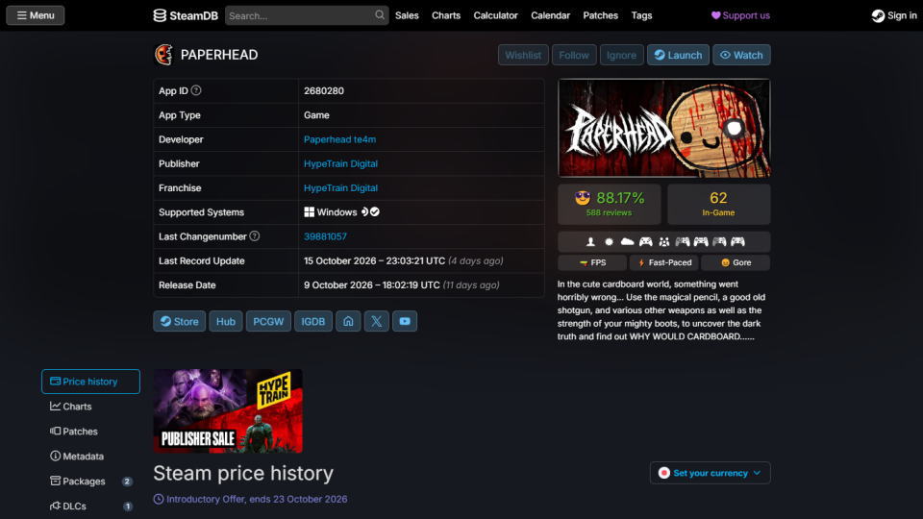Expand the Set your currency dropdown
This screenshot has height=519, width=923.
[710, 473]
